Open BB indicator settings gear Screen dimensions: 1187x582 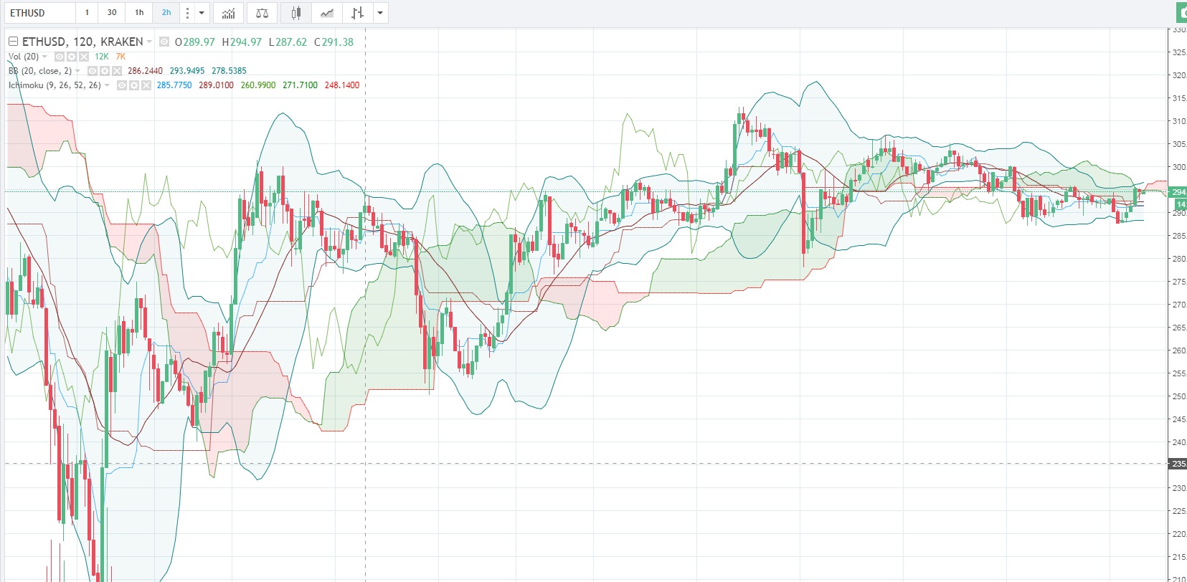[x=105, y=71]
